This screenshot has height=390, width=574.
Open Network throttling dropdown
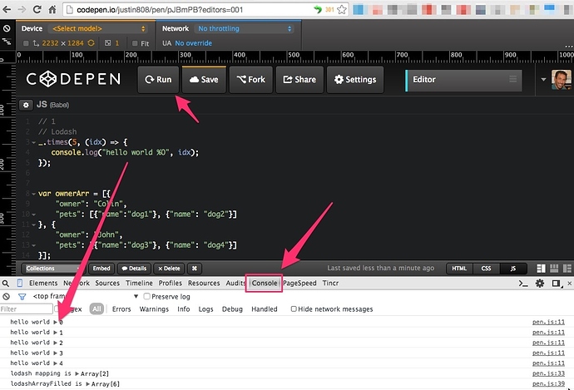tap(245, 28)
